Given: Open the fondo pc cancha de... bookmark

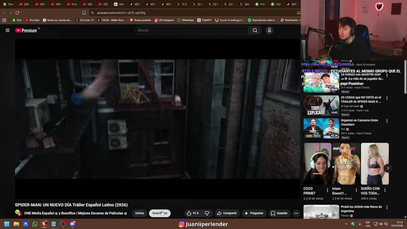Looking at the screenshot, I should tap(57, 20).
